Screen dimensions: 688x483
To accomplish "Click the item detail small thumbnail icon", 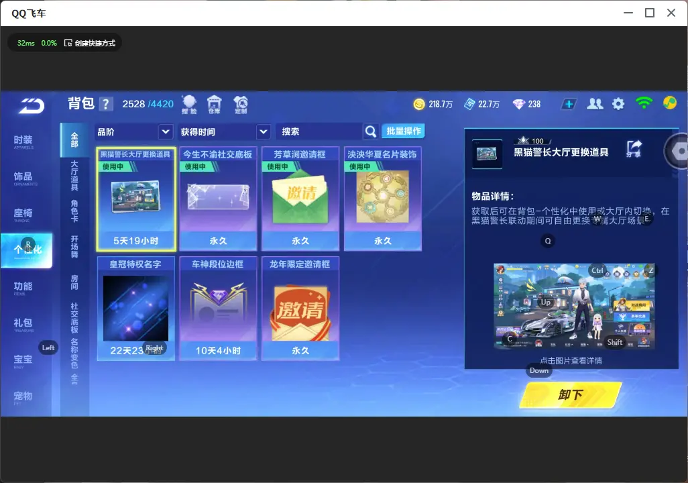I will 487,154.
